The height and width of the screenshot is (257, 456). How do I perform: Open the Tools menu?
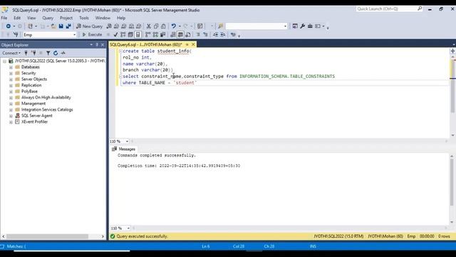click(84, 18)
